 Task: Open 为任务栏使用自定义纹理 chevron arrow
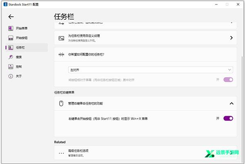click(232, 38)
